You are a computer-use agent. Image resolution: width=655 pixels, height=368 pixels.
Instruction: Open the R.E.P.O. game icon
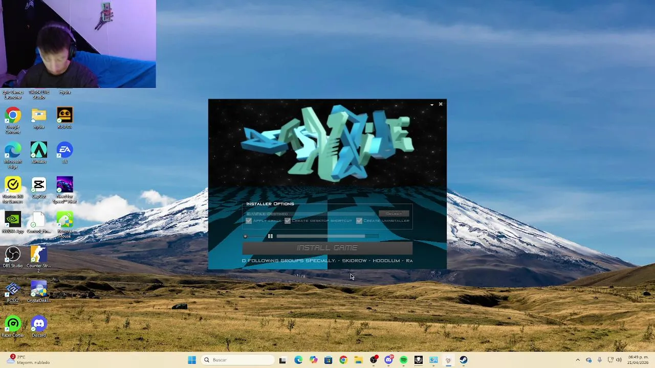[64, 118]
